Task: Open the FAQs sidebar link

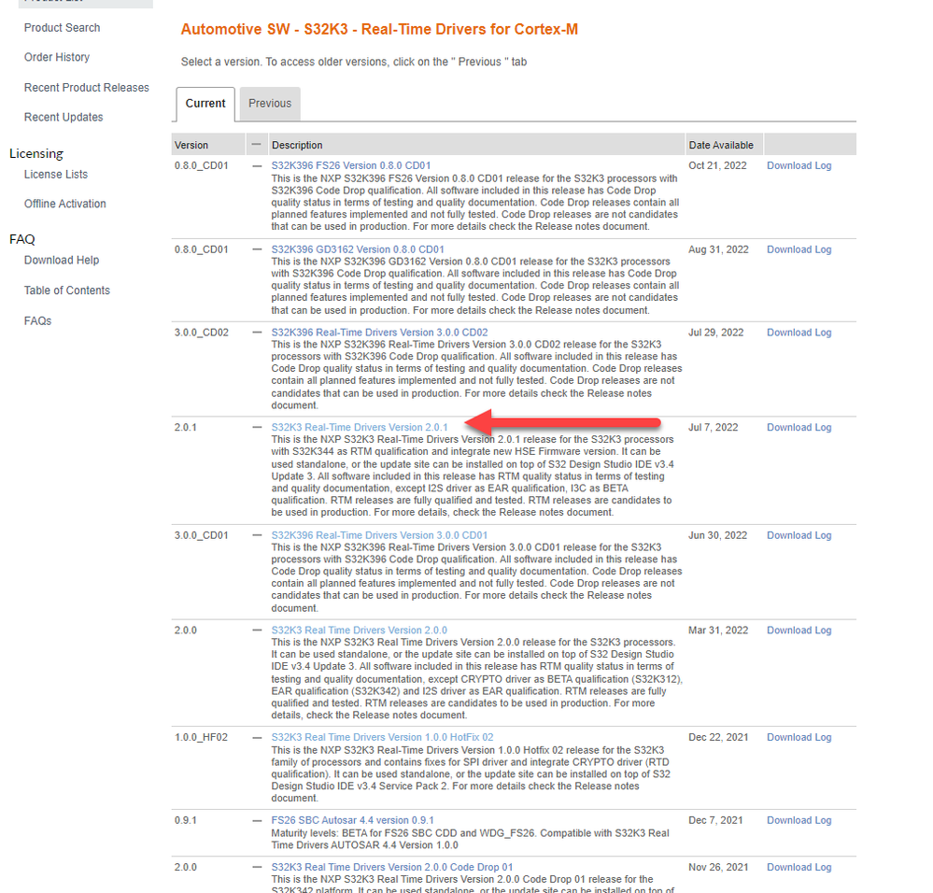Action: click(x=37, y=320)
